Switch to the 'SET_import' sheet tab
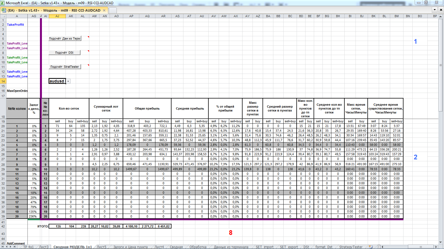The height and width of the screenshot is (249, 444). pyautogui.click(x=264, y=247)
